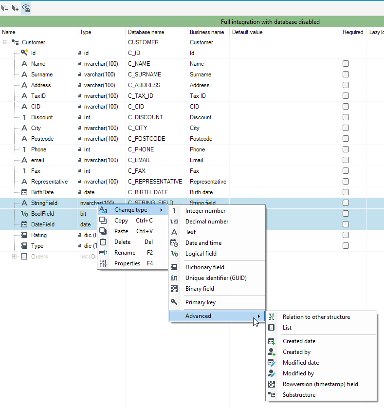Click the Customer structure icon
384x408 pixels.
click(15, 42)
